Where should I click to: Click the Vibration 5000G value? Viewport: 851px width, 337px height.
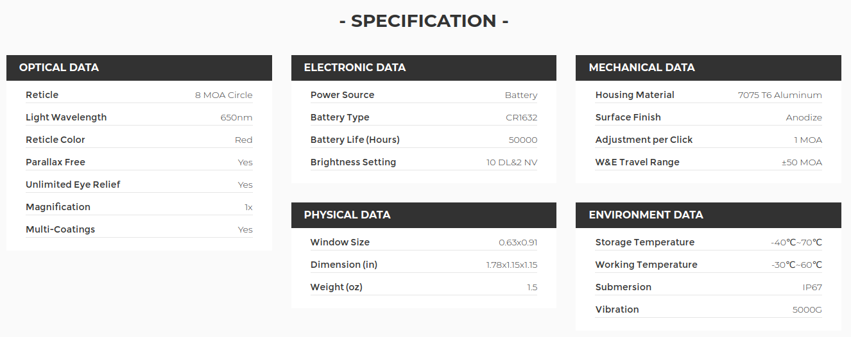coord(807,310)
